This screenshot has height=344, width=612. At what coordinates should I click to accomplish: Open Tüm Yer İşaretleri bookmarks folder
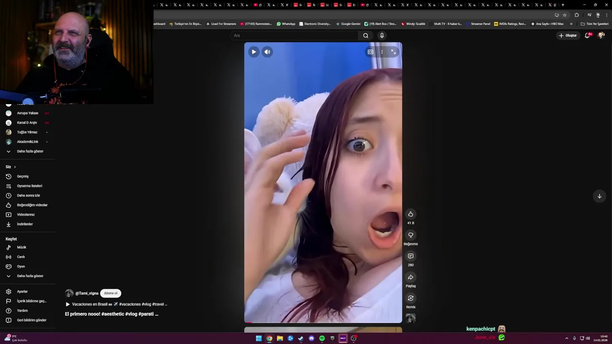point(594,24)
